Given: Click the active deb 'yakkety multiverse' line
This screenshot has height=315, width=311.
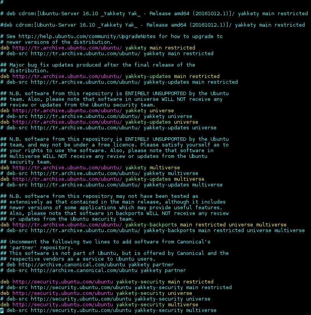Looking at the screenshot, I should pos(90,168).
